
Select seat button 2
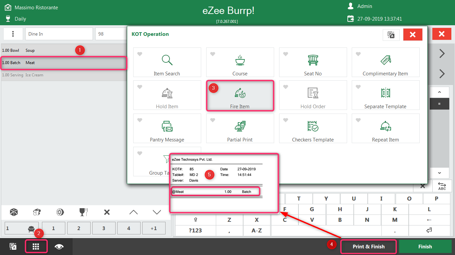pyautogui.click(x=79, y=228)
